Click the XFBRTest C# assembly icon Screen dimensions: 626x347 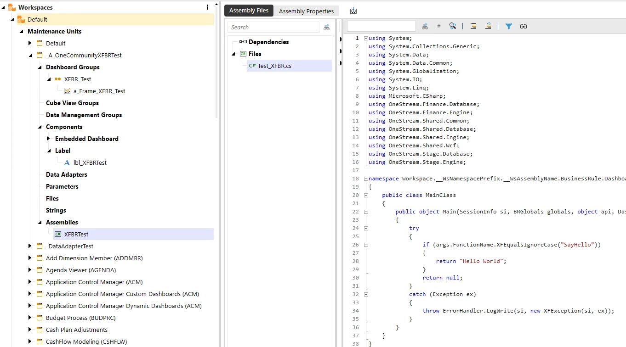(x=58, y=234)
